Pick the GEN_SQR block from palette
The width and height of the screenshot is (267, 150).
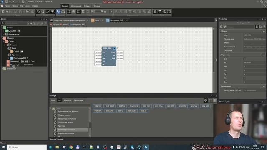[205, 106]
